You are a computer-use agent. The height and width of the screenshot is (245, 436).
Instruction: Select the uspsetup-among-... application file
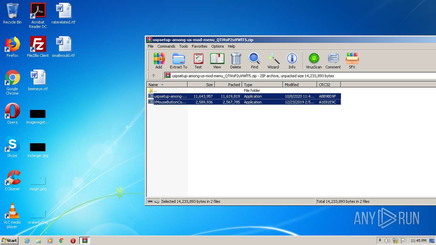coord(244,96)
